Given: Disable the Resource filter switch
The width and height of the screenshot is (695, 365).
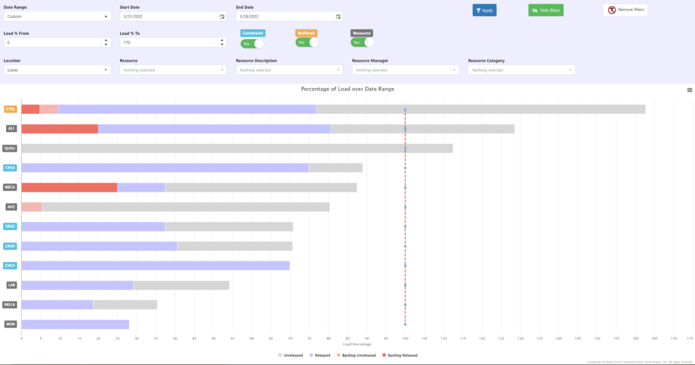Looking at the screenshot, I should (x=362, y=43).
